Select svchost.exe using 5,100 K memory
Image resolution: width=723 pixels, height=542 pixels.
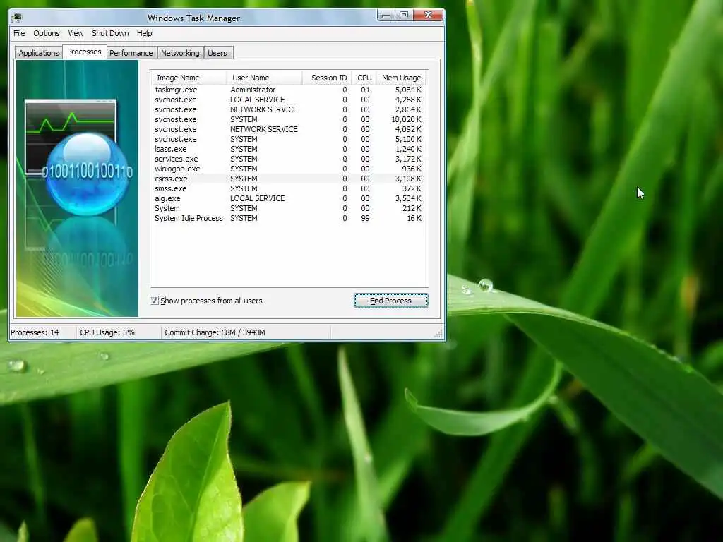click(x=289, y=139)
